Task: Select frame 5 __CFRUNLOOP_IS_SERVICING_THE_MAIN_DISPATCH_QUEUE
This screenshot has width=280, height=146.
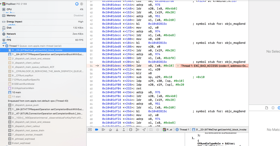Action: [43, 71]
